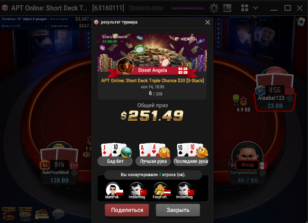The height and width of the screenshot is (223, 308).
Task: Open the table grid view icon
Action: (x=245, y=8)
